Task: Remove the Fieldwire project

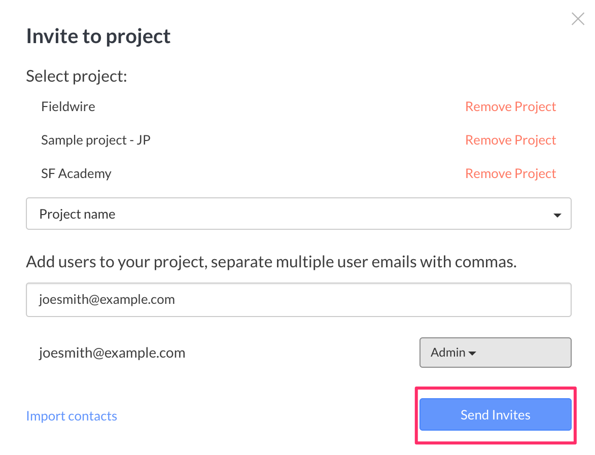Action: 510,107
